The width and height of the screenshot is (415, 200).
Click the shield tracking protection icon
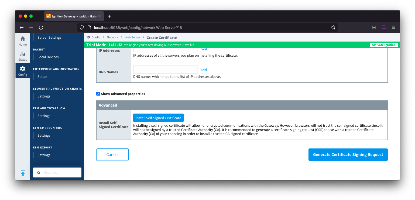[82, 27]
